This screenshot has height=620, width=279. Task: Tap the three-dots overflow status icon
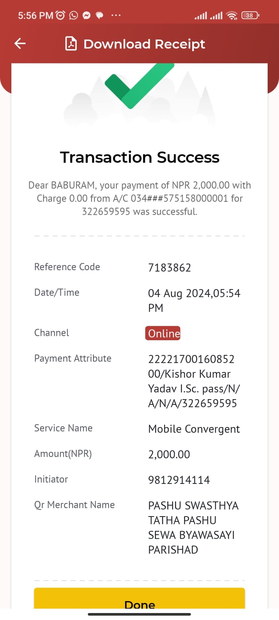coord(116,15)
